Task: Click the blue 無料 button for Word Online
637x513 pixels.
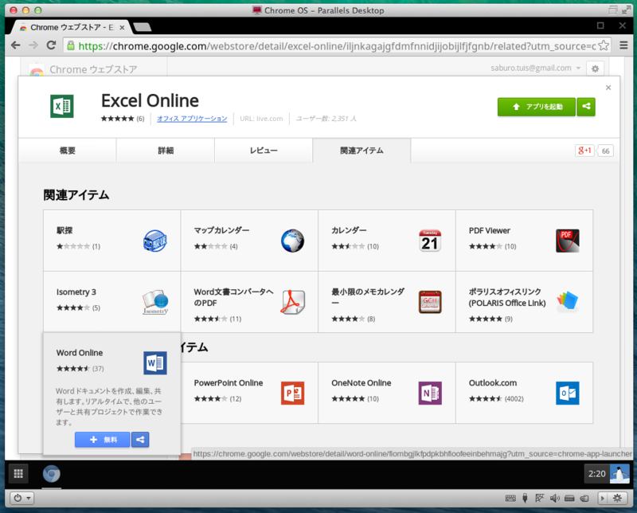Action: pyautogui.click(x=102, y=439)
